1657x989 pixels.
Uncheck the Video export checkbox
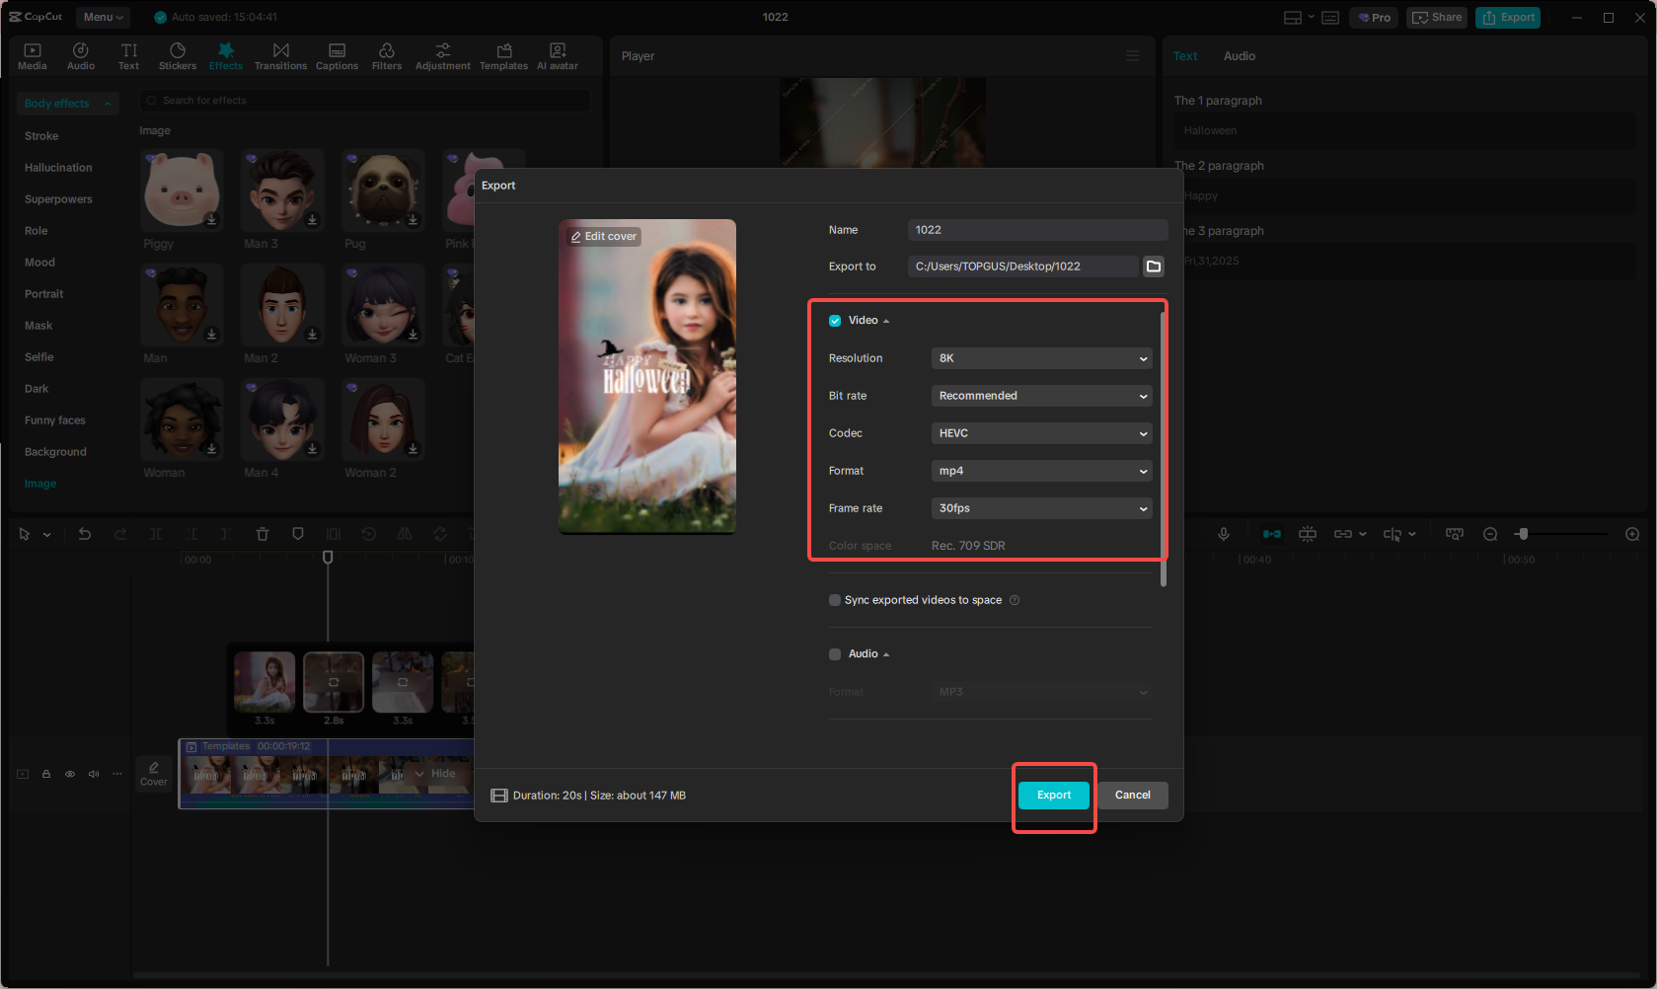point(834,320)
